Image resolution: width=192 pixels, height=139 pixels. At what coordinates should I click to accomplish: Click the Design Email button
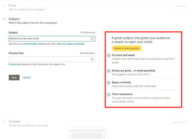coord(179,122)
